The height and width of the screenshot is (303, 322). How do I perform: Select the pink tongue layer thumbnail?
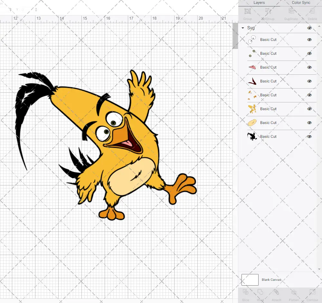tap(252, 67)
